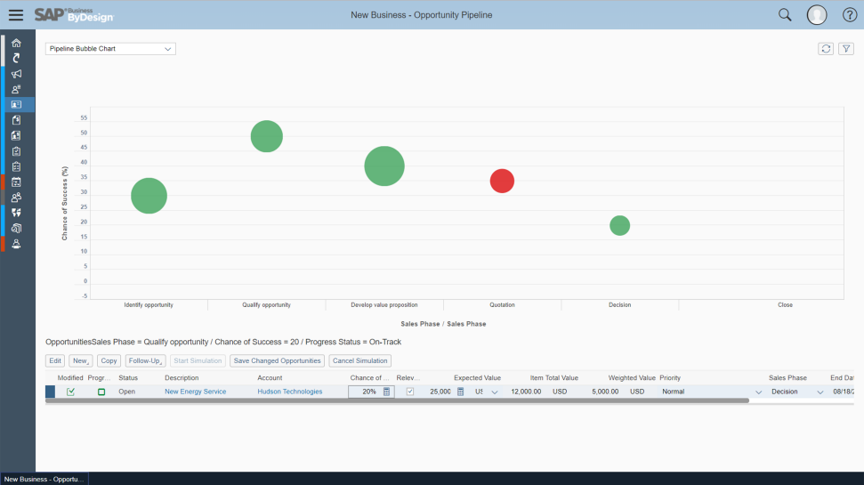Open the Hudson Technologies account link
This screenshot has width=864, height=485.
(290, 392)
